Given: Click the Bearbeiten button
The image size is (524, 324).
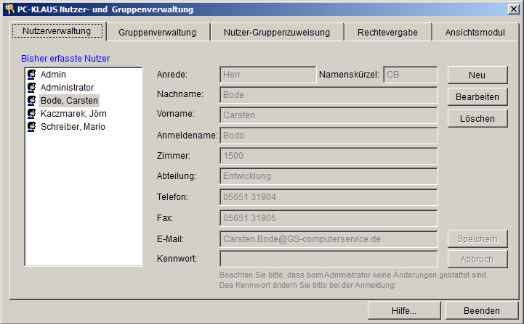Looking at the screenshot, I should click(x=477, y=97).
